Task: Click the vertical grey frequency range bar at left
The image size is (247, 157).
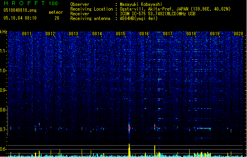Action: tap(8, 121)
